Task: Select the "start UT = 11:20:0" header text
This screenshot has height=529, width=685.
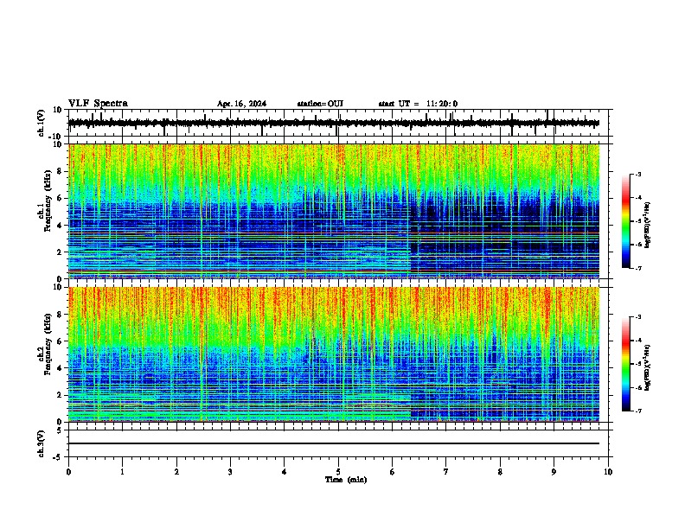Action: (x=418, y=104)
